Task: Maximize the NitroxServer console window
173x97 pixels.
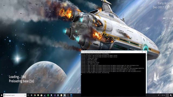Action: (142, 52)
